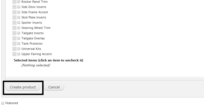Tick the Side Frame Accent option

(19, 12)
